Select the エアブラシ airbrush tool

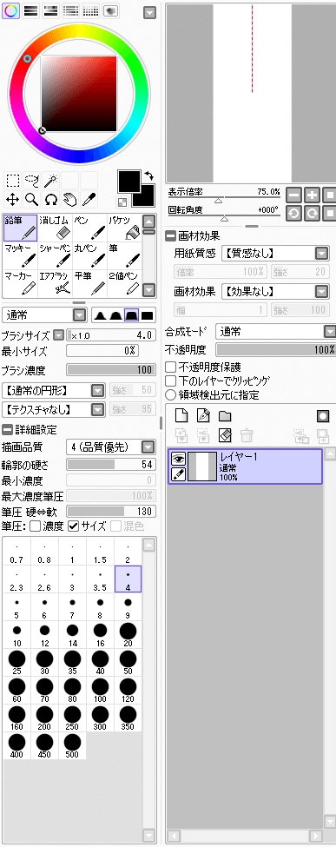click(55, 283)
